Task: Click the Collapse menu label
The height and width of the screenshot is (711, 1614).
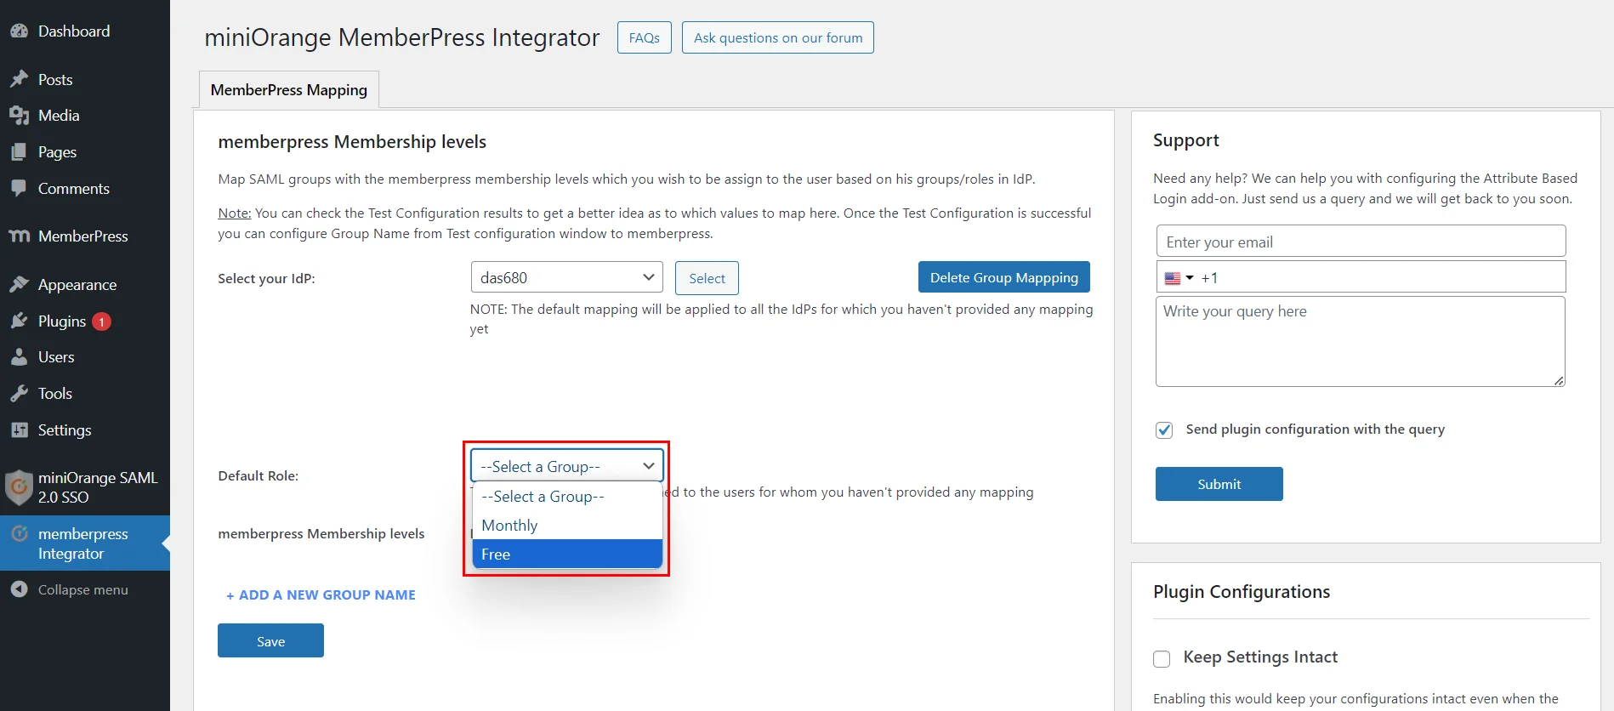Action: coord(83,590)
